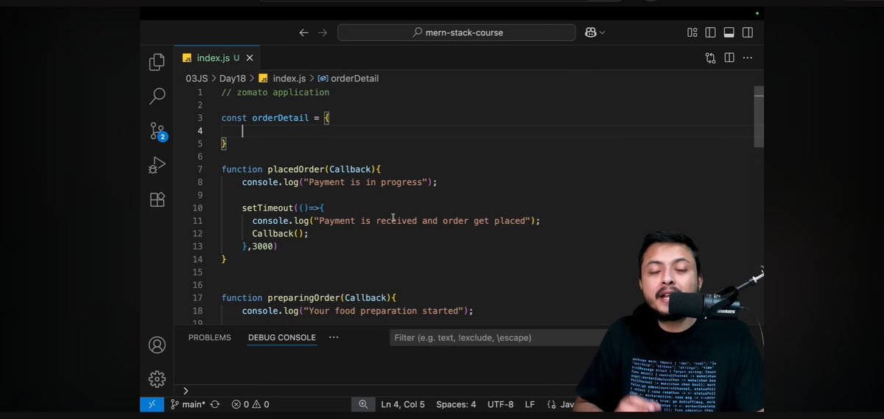This screenshot has height=419, width=884.
Task: Open panel additional views ellipsis
Action: pyautogui.click(x=334, y=337)
